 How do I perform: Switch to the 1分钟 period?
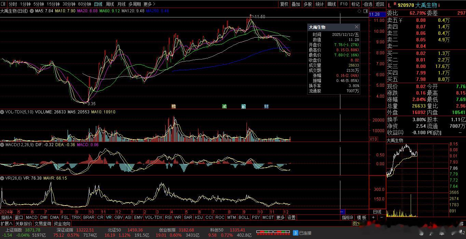click(25, 4)
